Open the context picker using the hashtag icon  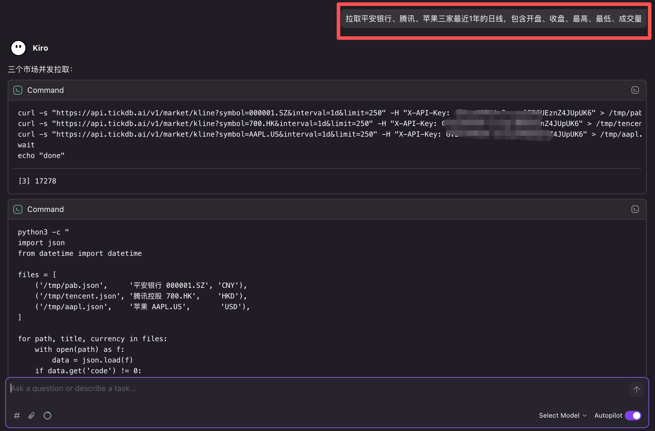[17, 416]
